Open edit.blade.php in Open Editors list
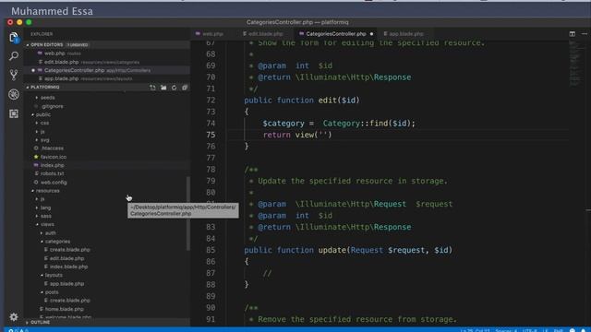The width and height of the screenshot is (591, 332). [107, 62]
